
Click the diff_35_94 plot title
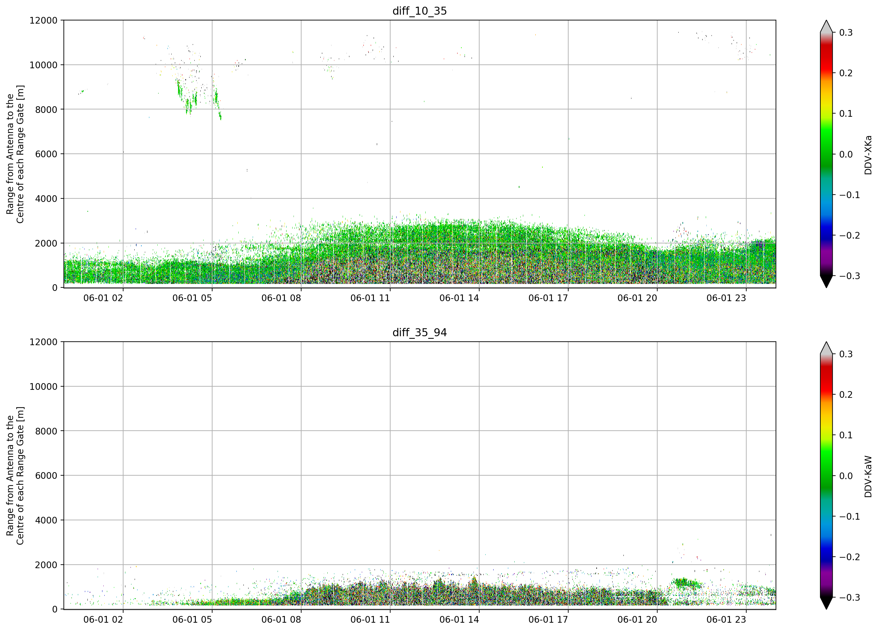420,332
